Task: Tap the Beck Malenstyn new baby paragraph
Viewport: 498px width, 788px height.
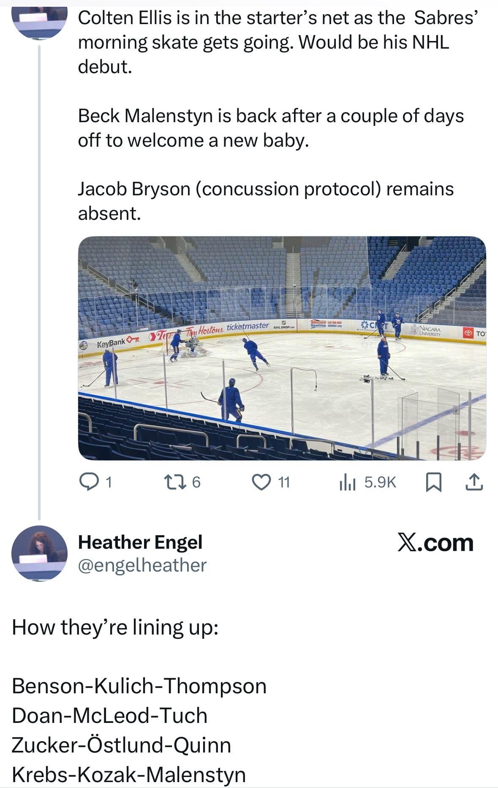Action: 270,128
